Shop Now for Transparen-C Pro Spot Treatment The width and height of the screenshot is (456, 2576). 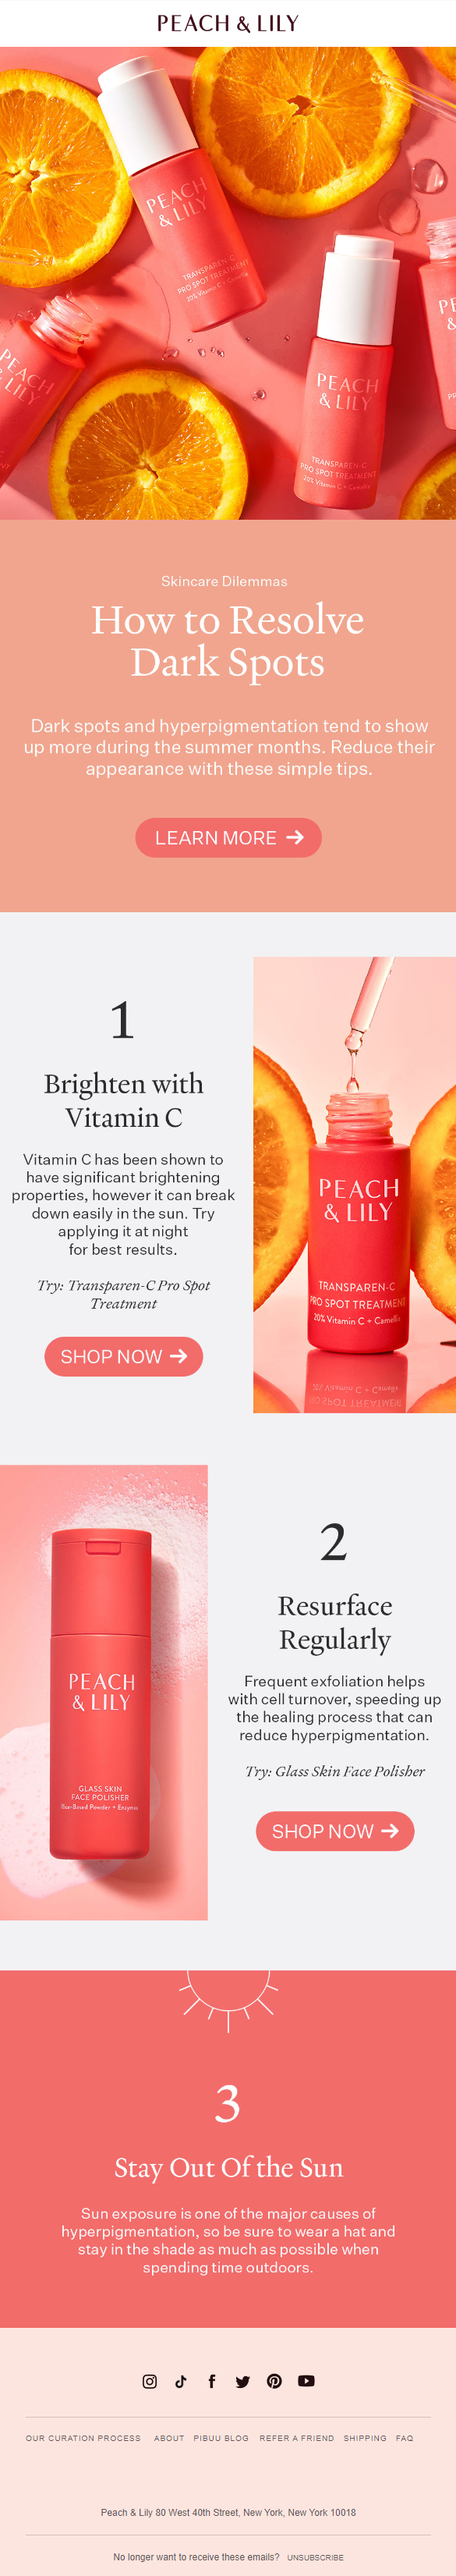(124, 1356)
